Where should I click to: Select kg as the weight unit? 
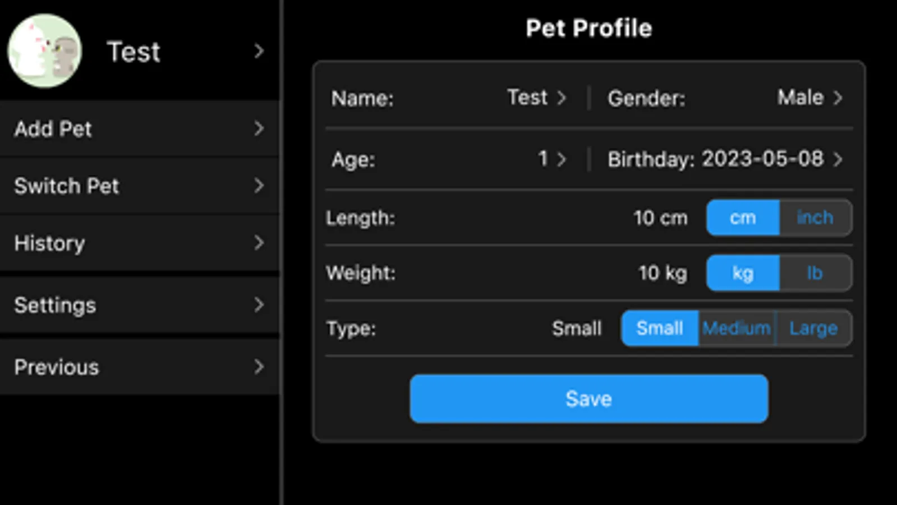[x=743, y=273]
